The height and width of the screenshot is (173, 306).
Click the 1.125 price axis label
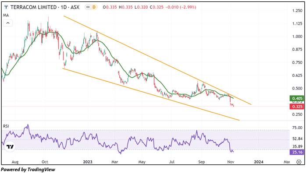point(297,24)
